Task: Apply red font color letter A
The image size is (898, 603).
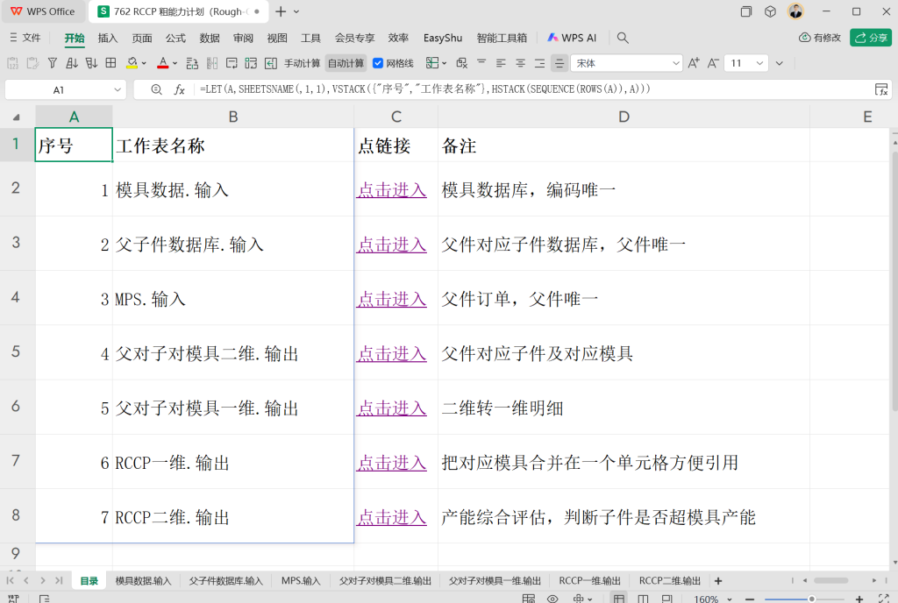Action: pyautogui.click(x=162, y=63)
